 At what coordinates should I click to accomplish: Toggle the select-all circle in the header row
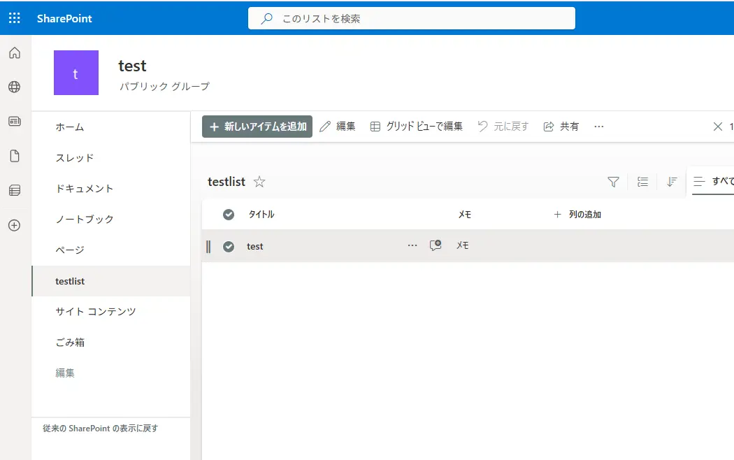[228, 214]
